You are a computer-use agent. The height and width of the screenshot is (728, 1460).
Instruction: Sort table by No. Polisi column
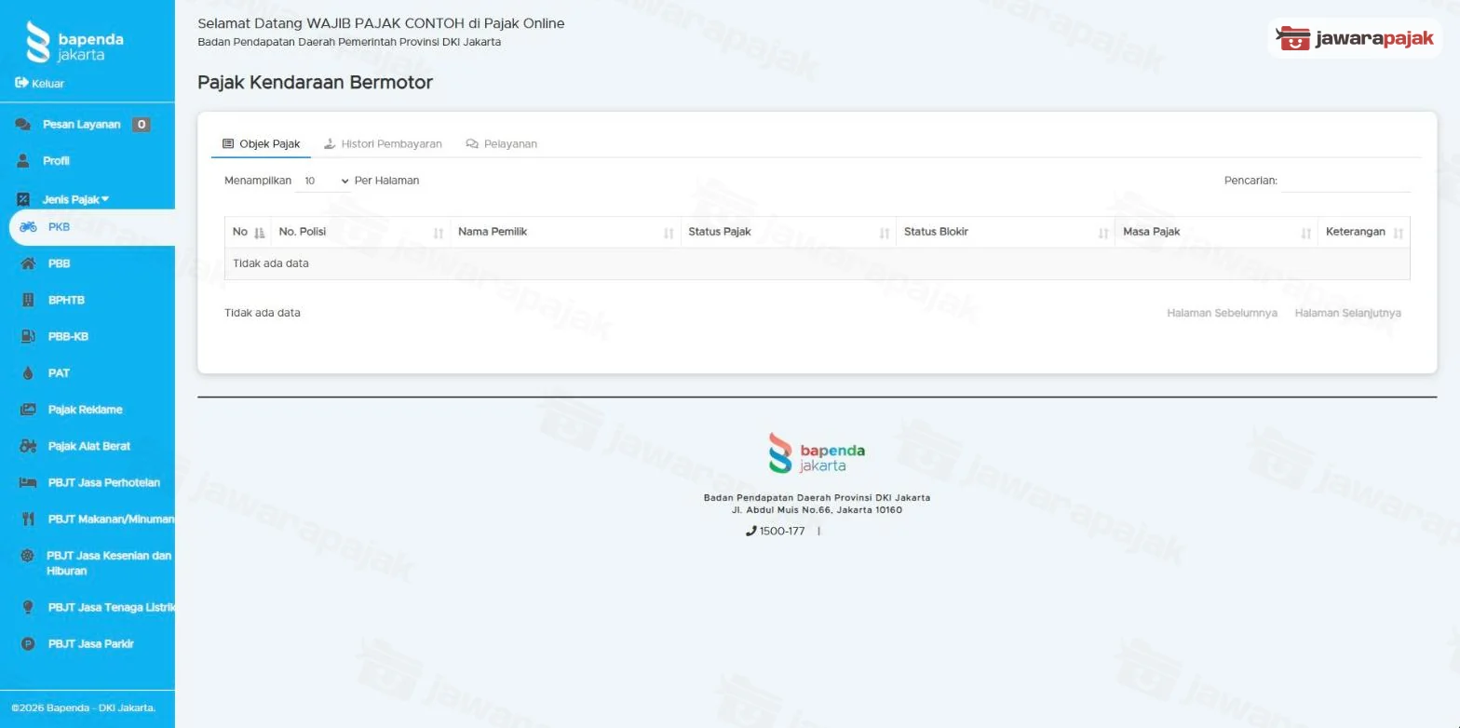coord(360,232)
